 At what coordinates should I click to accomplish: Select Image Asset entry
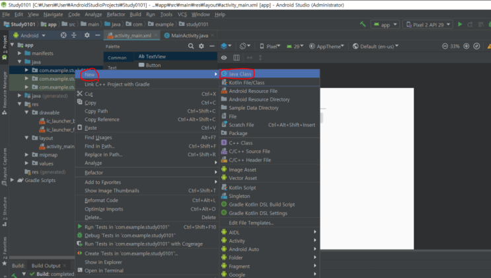pos(270,169)
